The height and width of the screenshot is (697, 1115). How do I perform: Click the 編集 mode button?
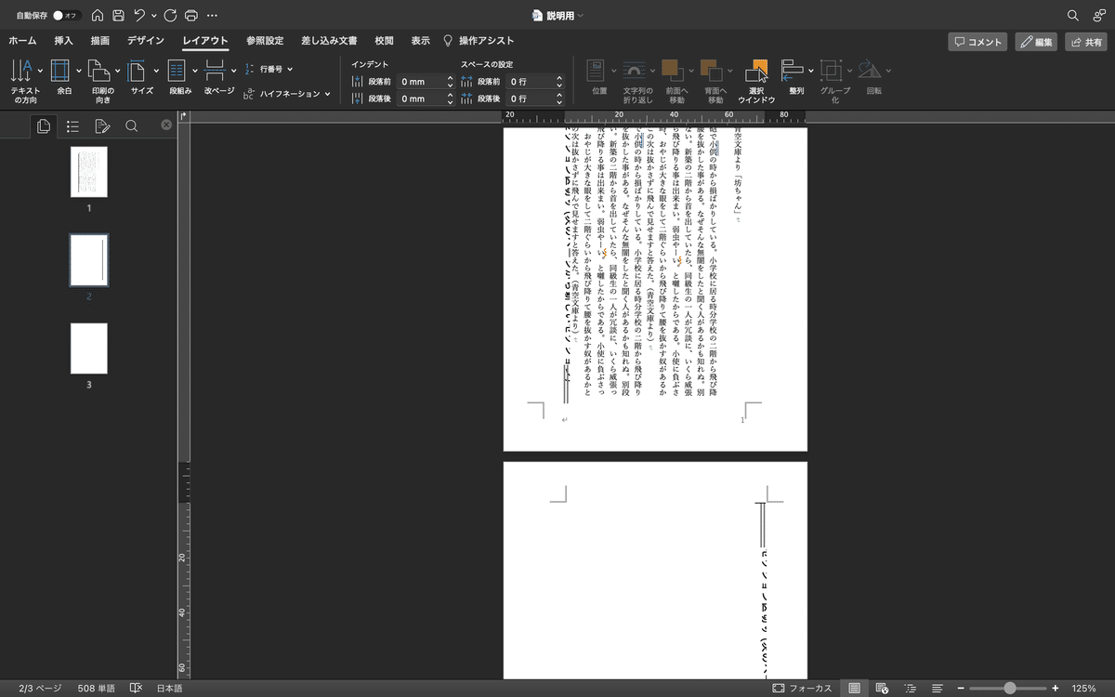click(x=1036, y=42)
